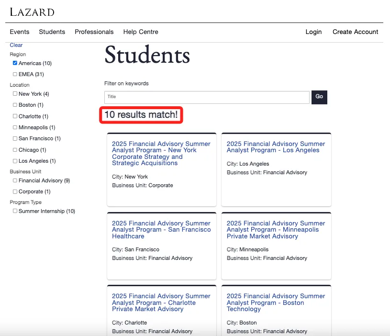
Task: Click the Create Account link
Action: click(356, 32)
